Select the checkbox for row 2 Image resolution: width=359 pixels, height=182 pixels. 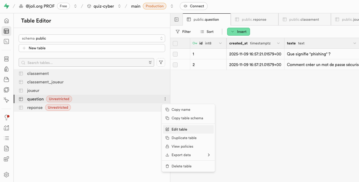pos(175,65)
